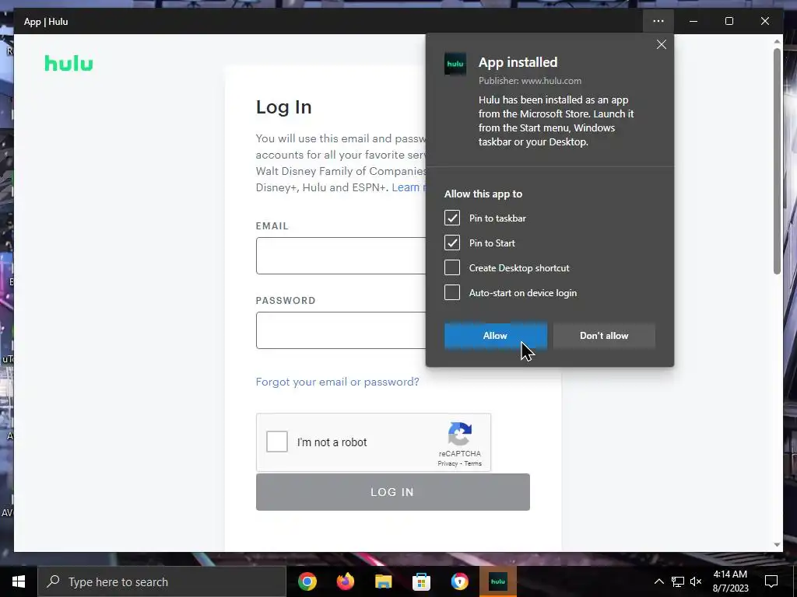Click the Allow button

(x=496, y=336)
